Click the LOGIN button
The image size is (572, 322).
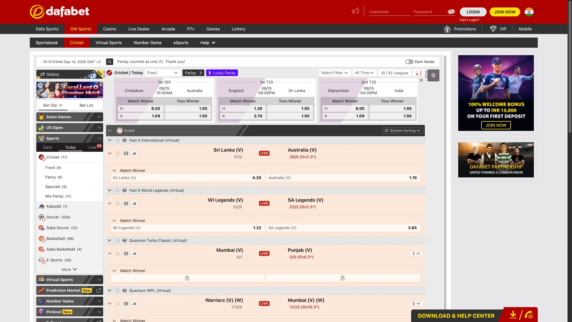pyautogui.click(x=473, y=12)
